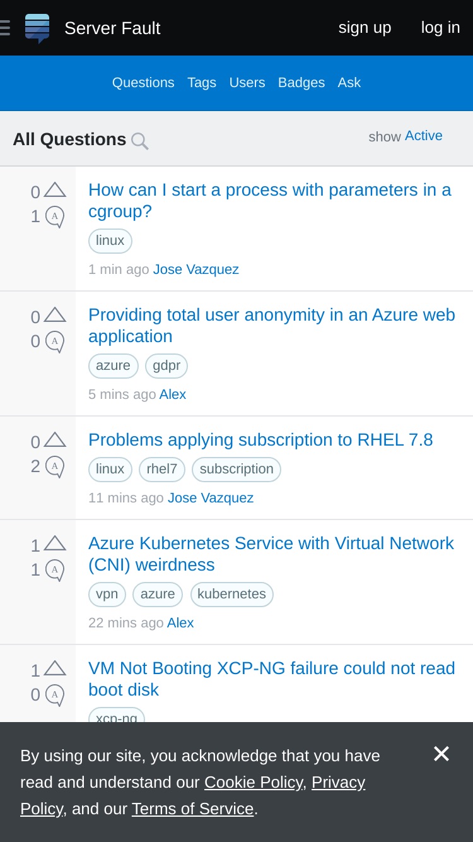Open the Azure Kubernetes CNI weirdness question
The height and width of the screenshot is (842, 473).
[x=271, y=554]
